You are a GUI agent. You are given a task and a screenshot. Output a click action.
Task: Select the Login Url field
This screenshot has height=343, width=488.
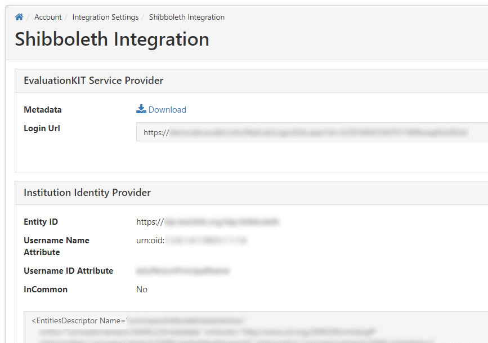pos(312,132)
